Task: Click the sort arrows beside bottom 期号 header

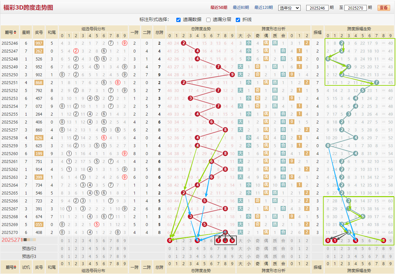Action: 15,267
